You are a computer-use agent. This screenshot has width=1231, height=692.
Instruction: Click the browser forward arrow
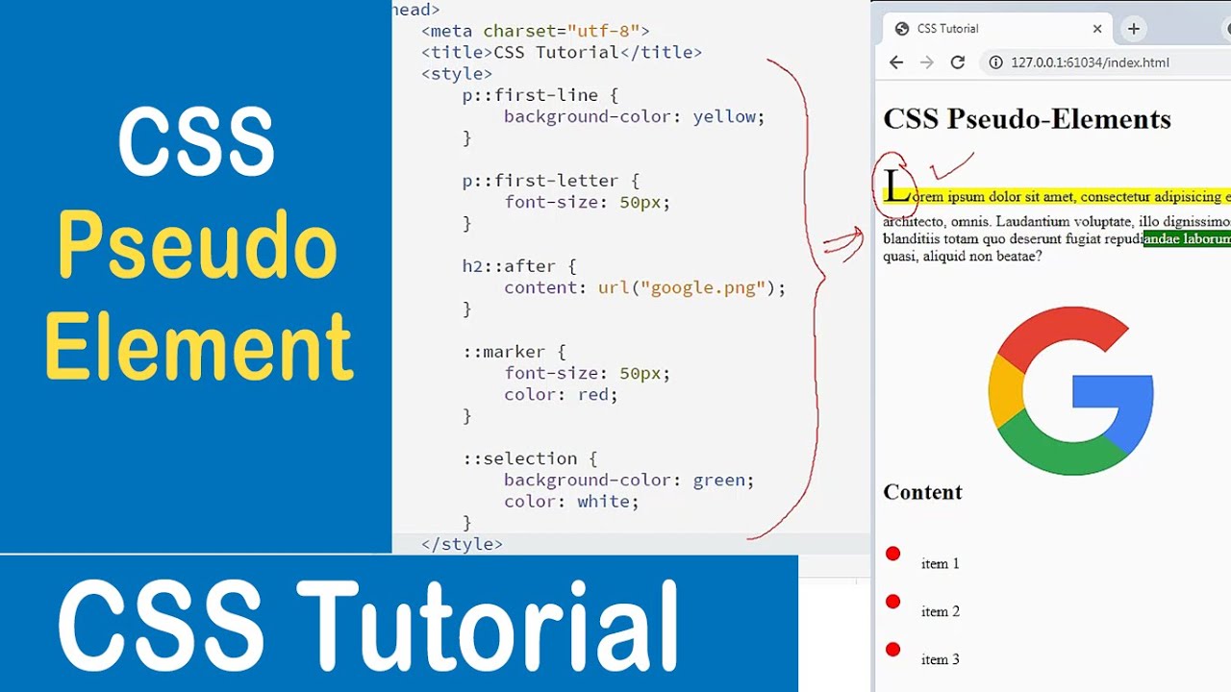[x=926, y=62]
